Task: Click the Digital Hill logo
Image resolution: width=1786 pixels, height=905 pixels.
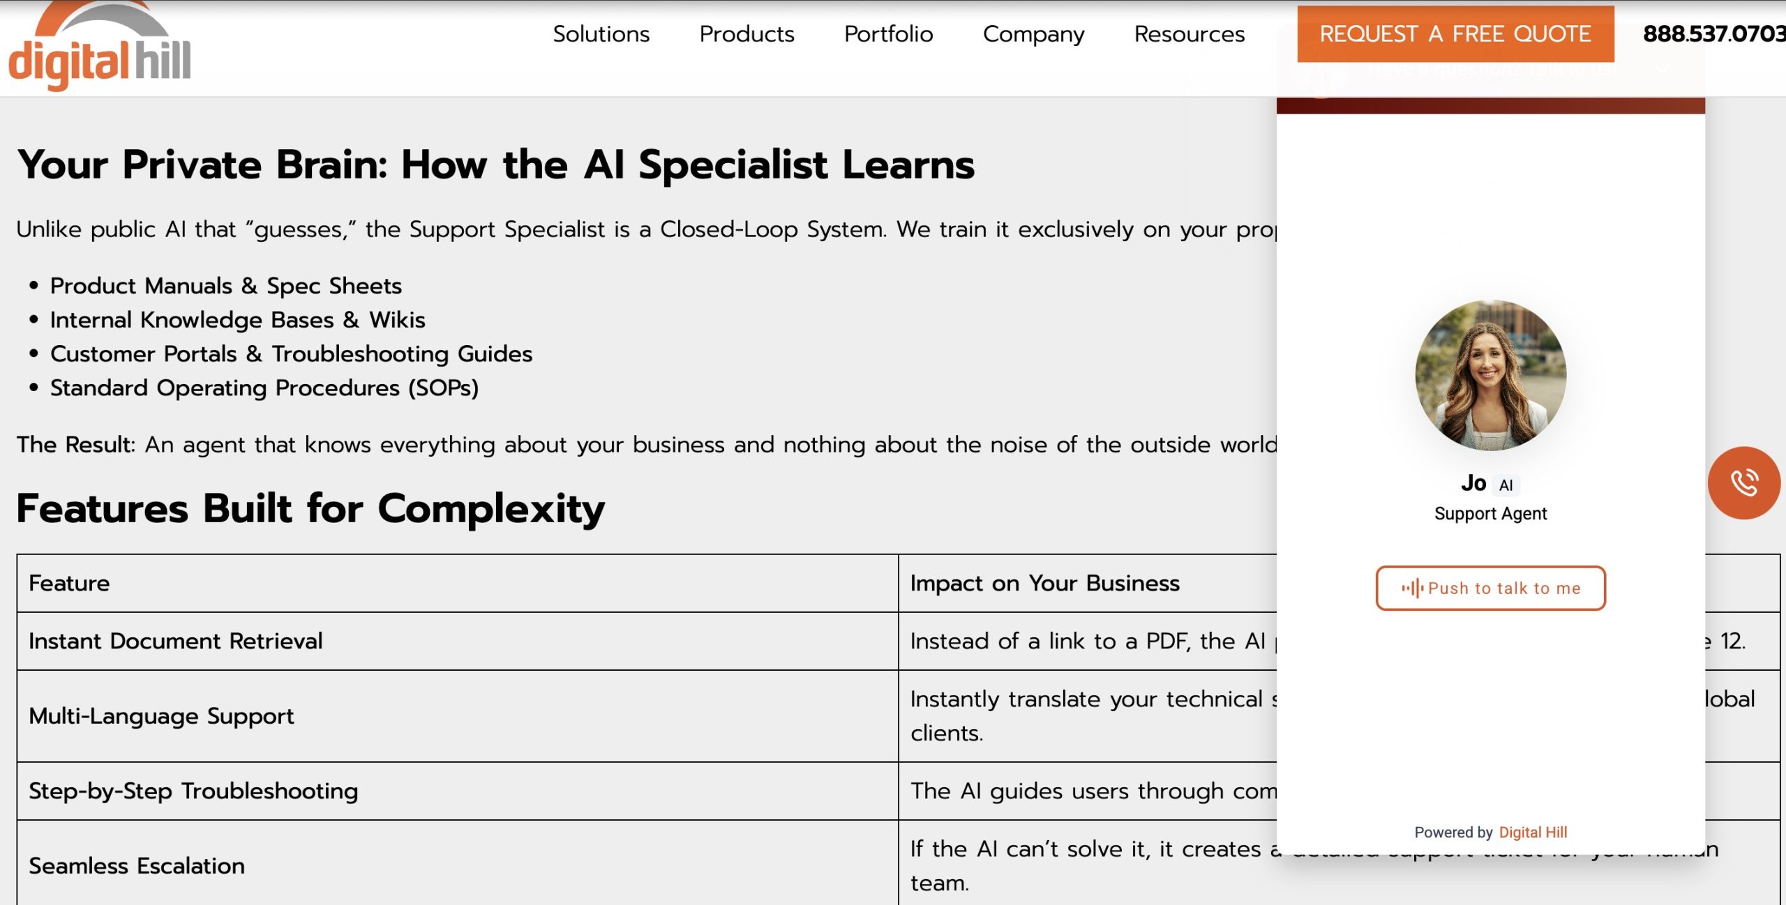Action: click(100, 50)
